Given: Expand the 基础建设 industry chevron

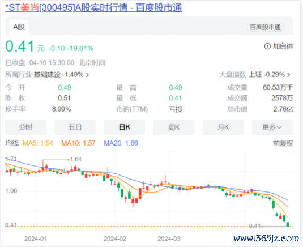Looking at the screenshot, I should click(x=88, y=75).
